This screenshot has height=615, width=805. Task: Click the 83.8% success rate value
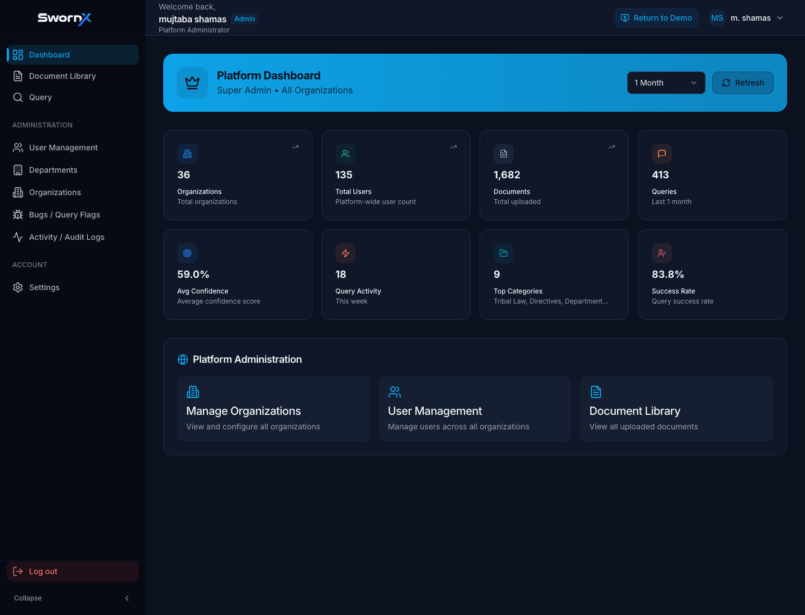click(x=668, y=275)
